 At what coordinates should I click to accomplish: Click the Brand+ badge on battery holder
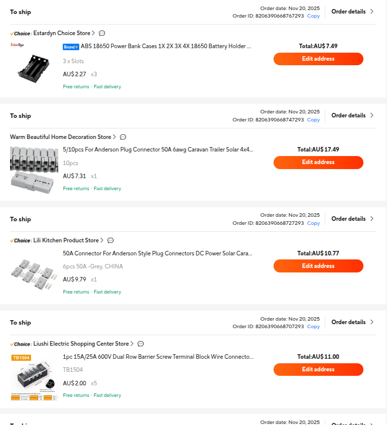(71, 47)
